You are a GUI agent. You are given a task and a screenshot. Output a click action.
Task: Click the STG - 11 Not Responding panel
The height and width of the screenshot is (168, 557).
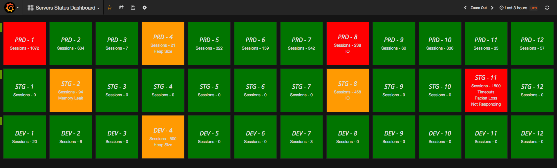click(486, 90)
